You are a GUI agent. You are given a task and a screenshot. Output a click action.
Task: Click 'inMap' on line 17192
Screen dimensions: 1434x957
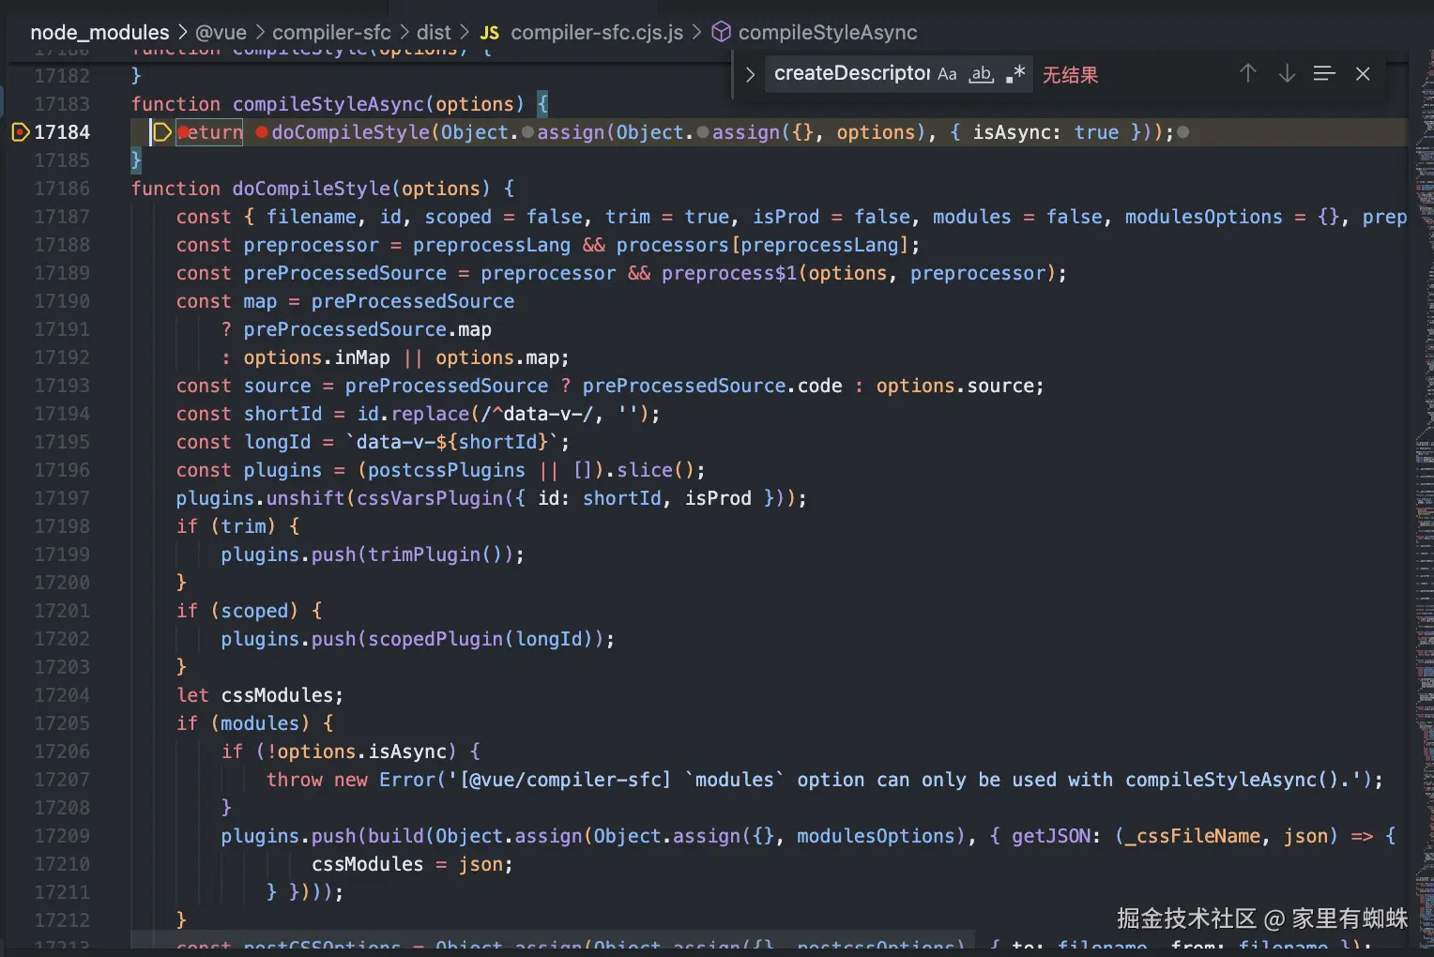point(362,357)
